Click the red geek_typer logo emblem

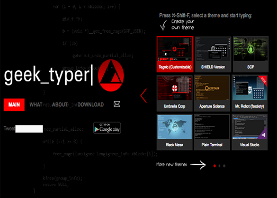click(111, 76)
